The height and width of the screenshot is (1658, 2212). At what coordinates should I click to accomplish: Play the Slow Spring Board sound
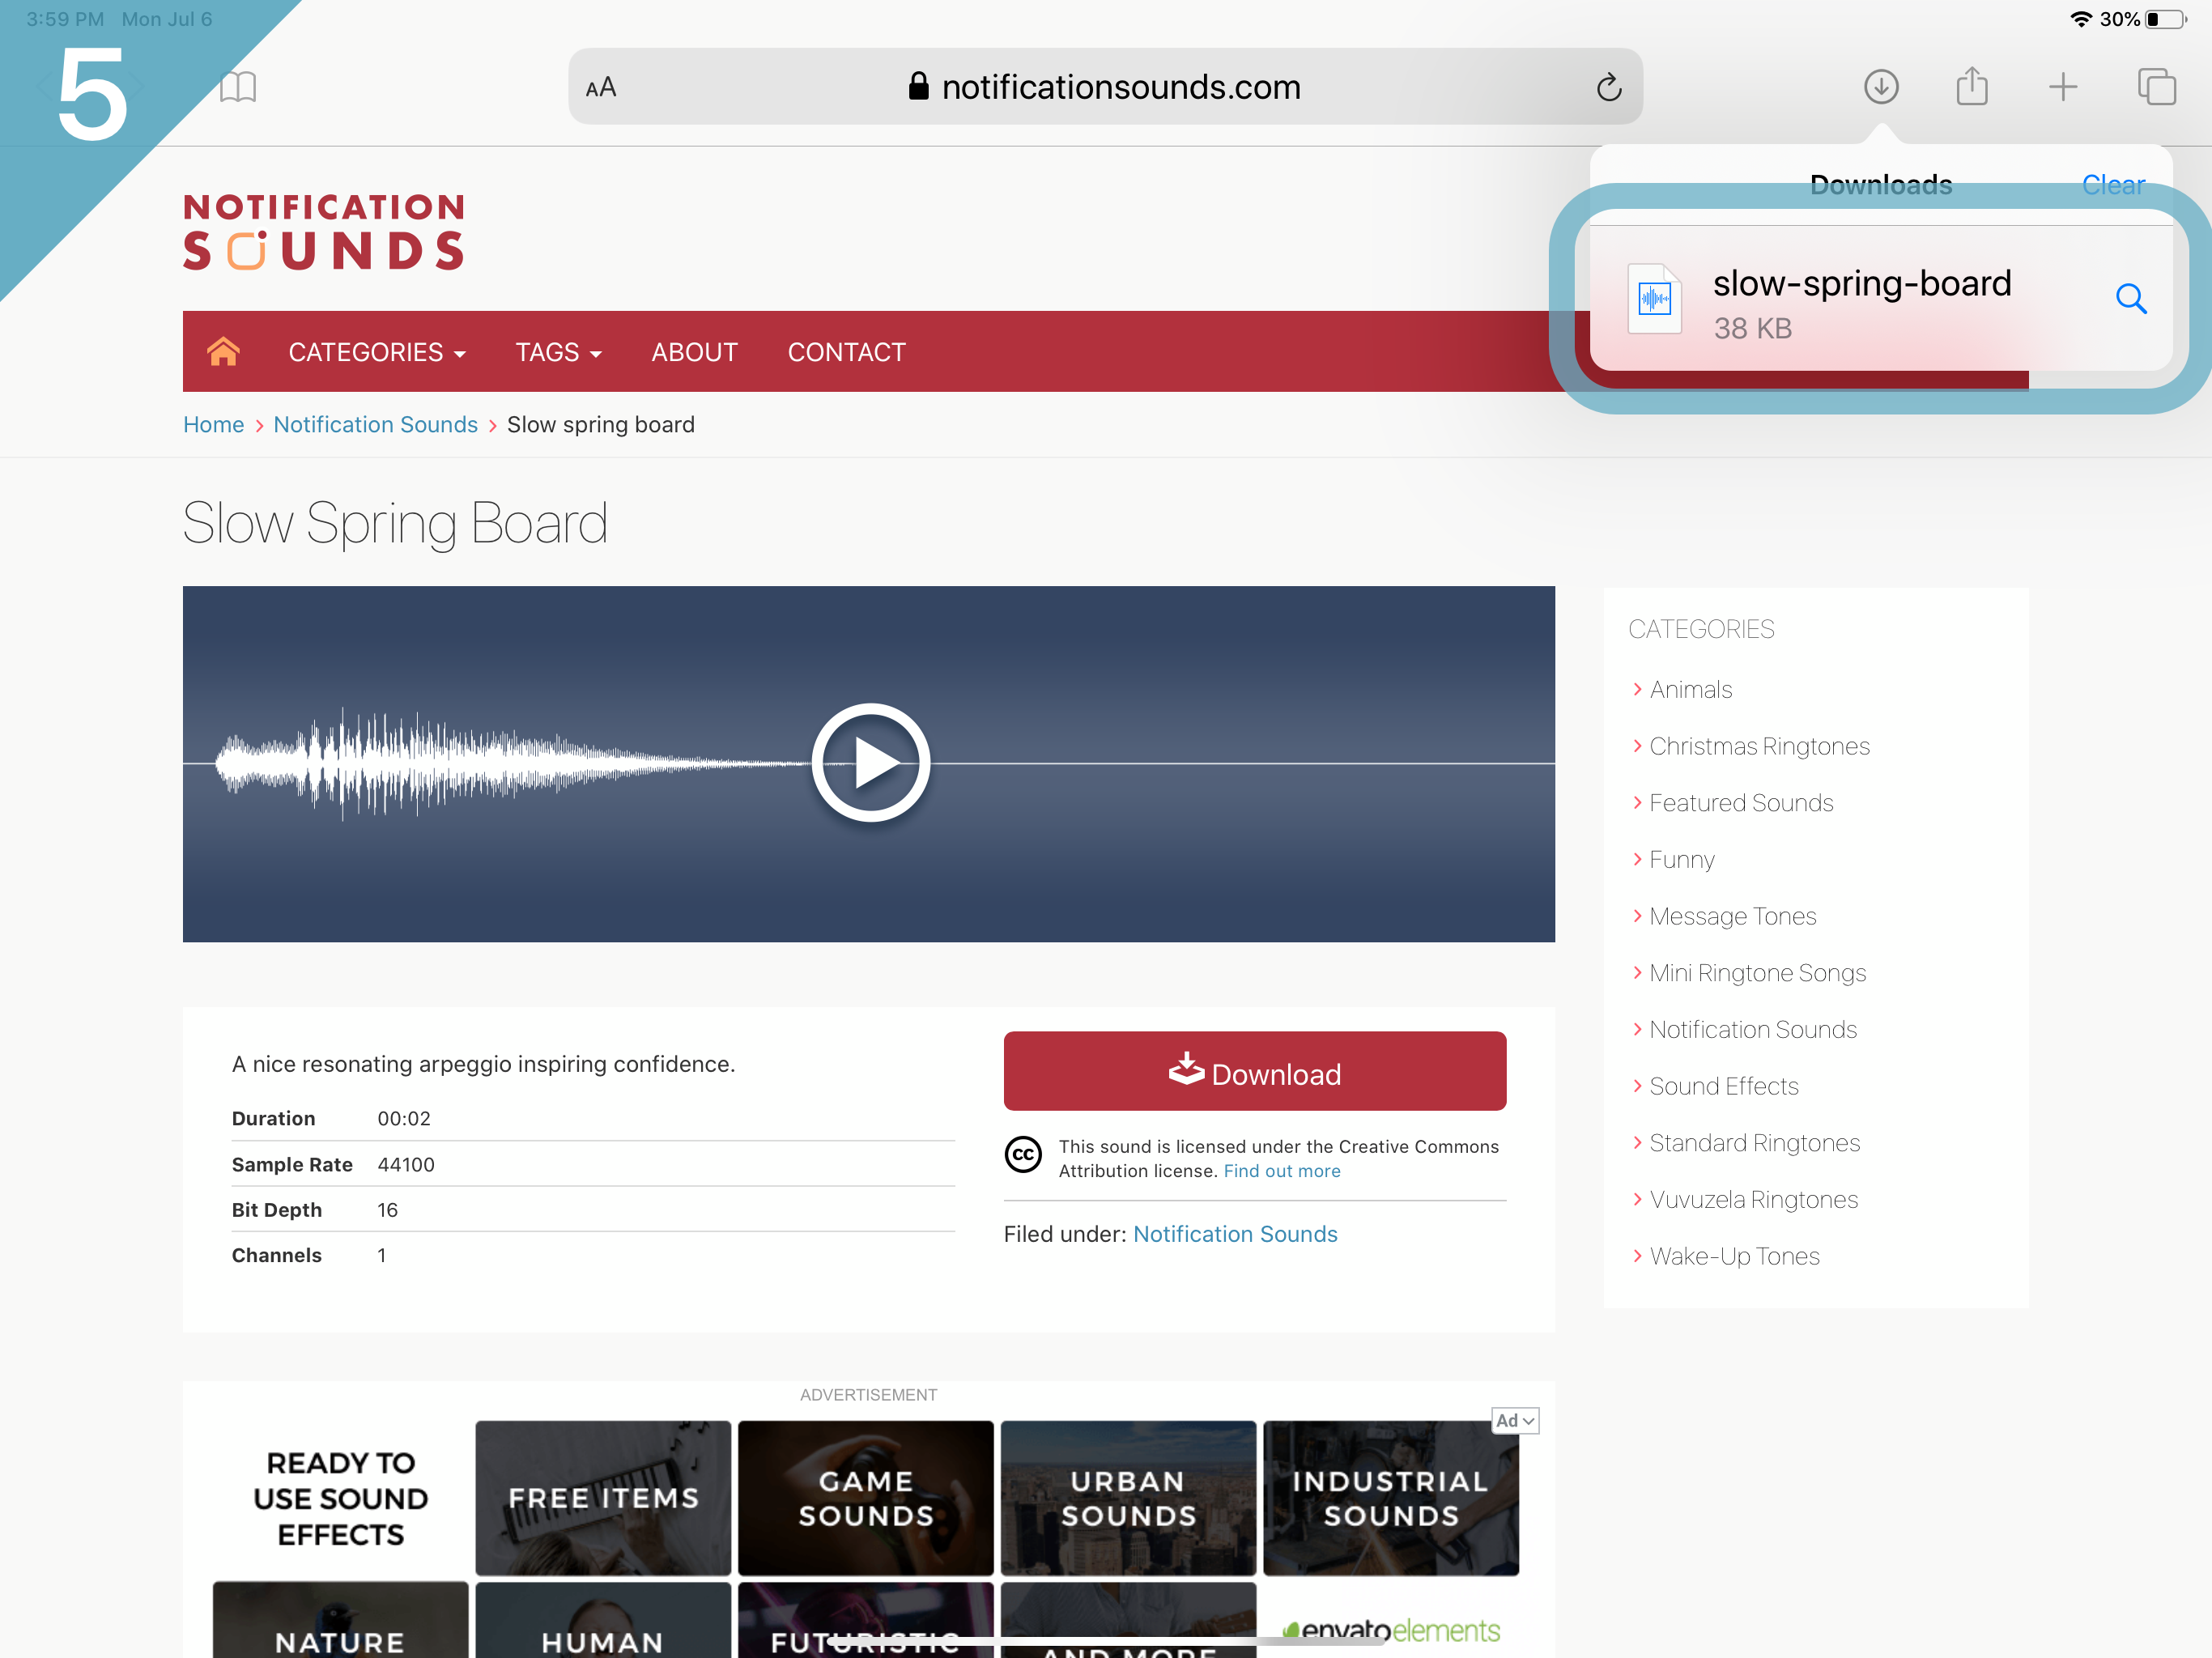(870, 763)
